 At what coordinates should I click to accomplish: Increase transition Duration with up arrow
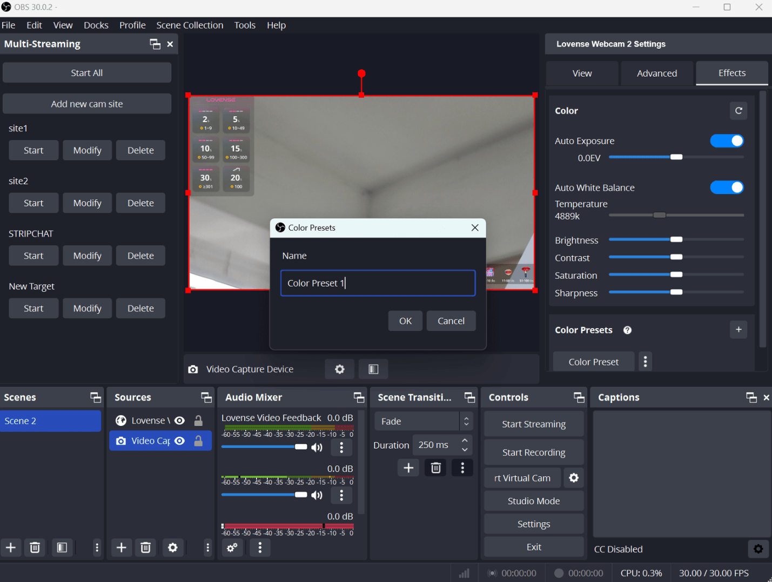tap(465, 440)
